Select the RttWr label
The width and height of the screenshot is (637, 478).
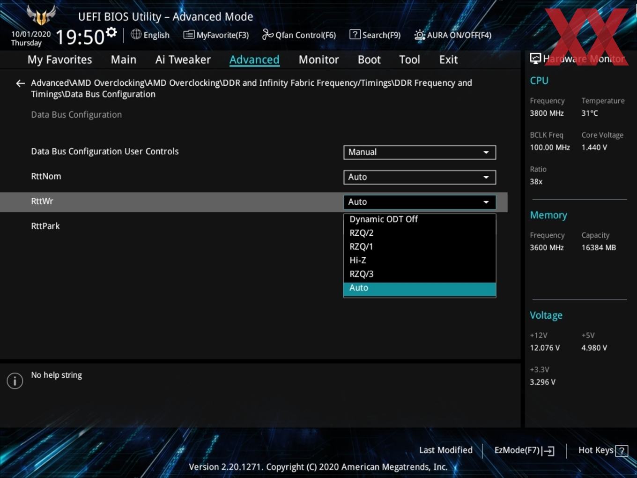(42, 202)
